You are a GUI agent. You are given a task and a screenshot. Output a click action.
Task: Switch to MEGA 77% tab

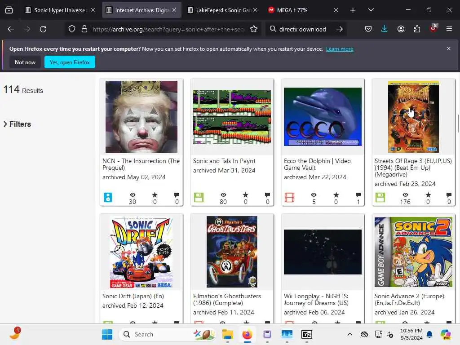tap(302, 10)
